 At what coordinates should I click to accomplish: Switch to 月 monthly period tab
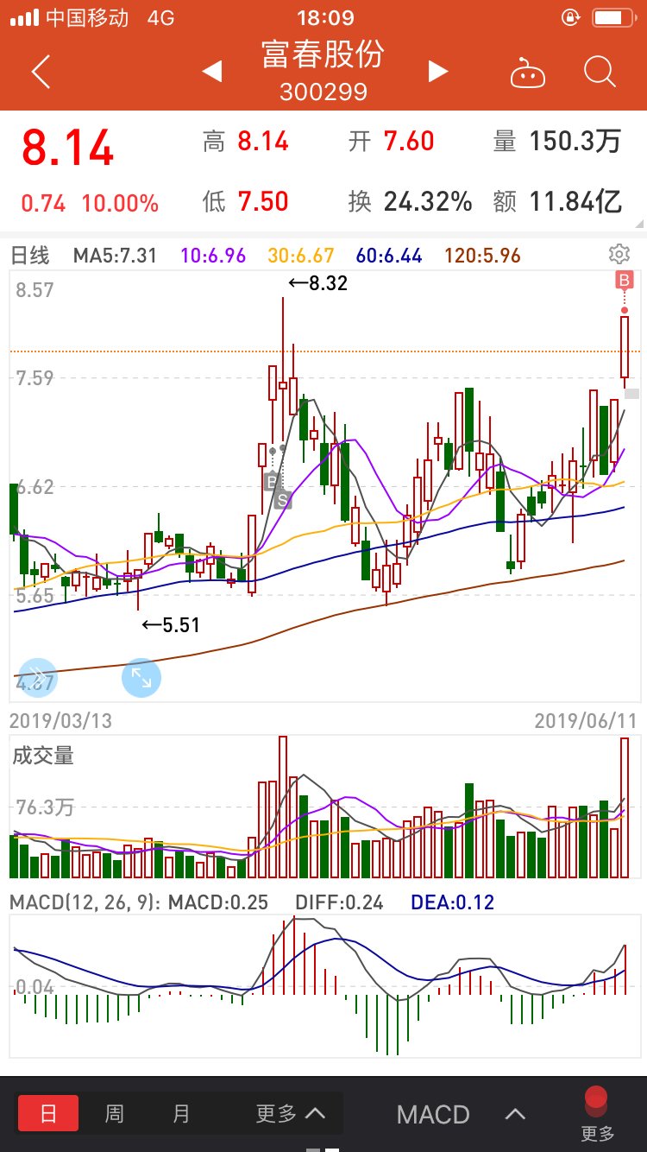pos(180,1114)
